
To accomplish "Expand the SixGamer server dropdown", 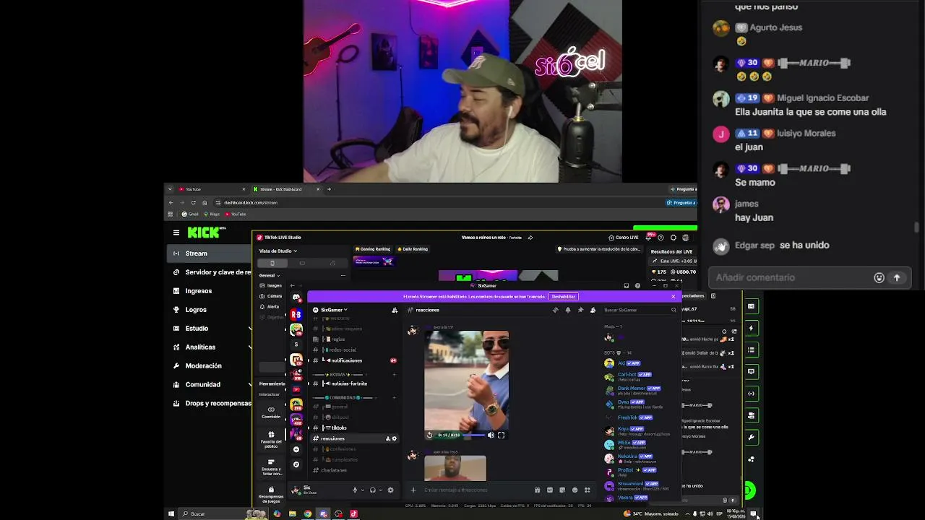I will [x=334, y=310].
